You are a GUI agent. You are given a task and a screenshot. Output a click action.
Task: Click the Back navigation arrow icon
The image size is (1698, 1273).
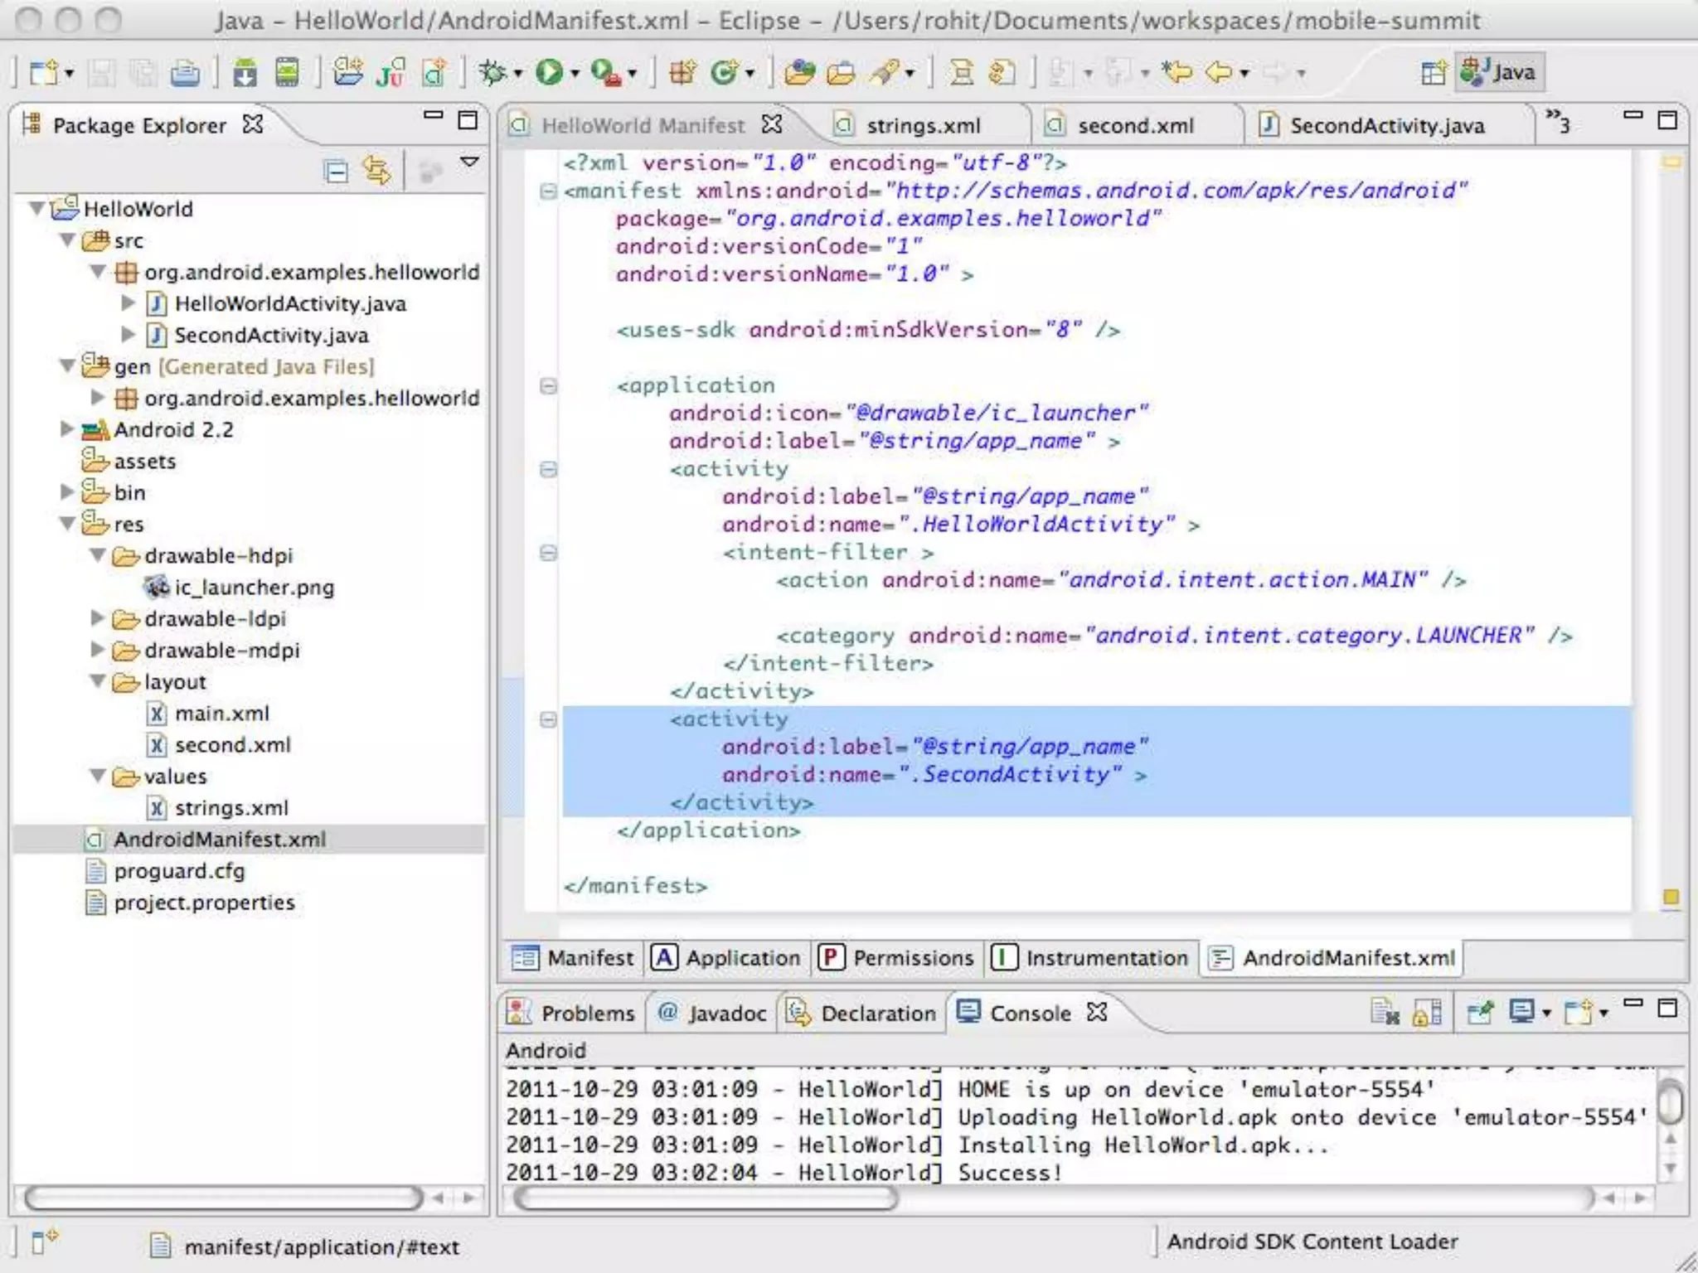(1219, 73)
